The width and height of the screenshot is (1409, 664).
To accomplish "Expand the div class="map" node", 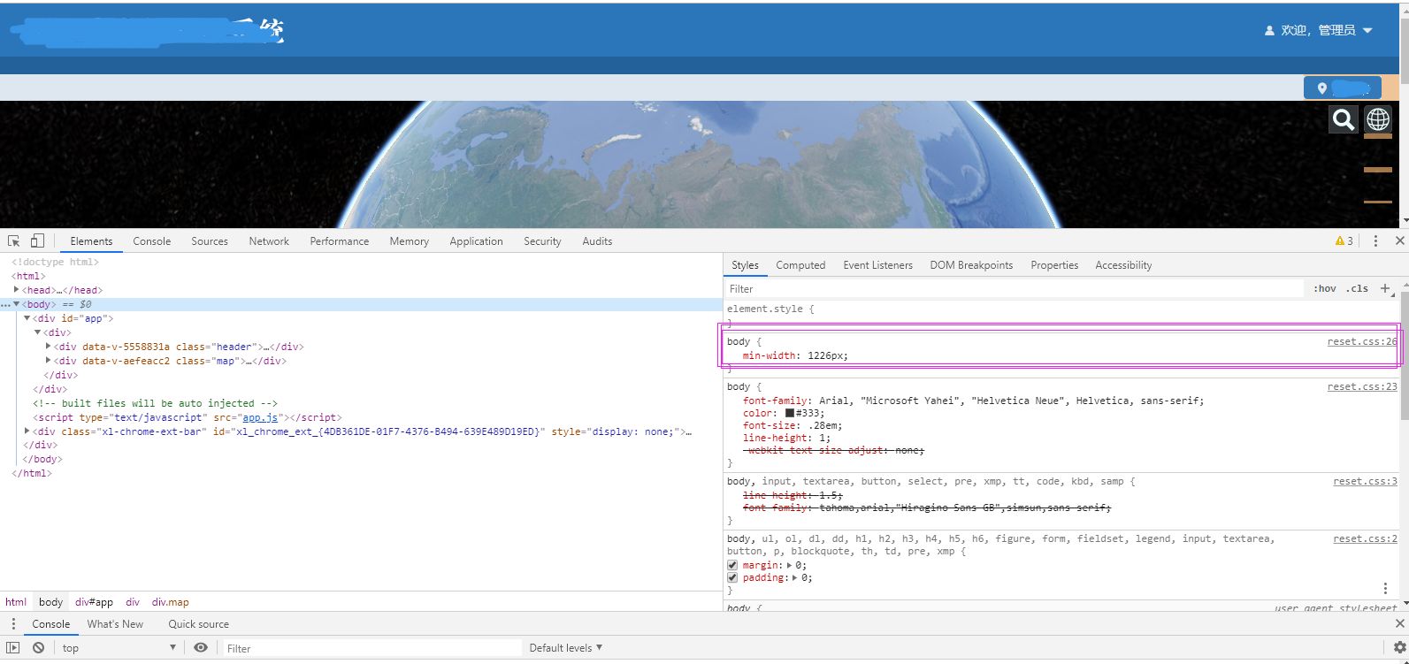I will tap(48, 360).
